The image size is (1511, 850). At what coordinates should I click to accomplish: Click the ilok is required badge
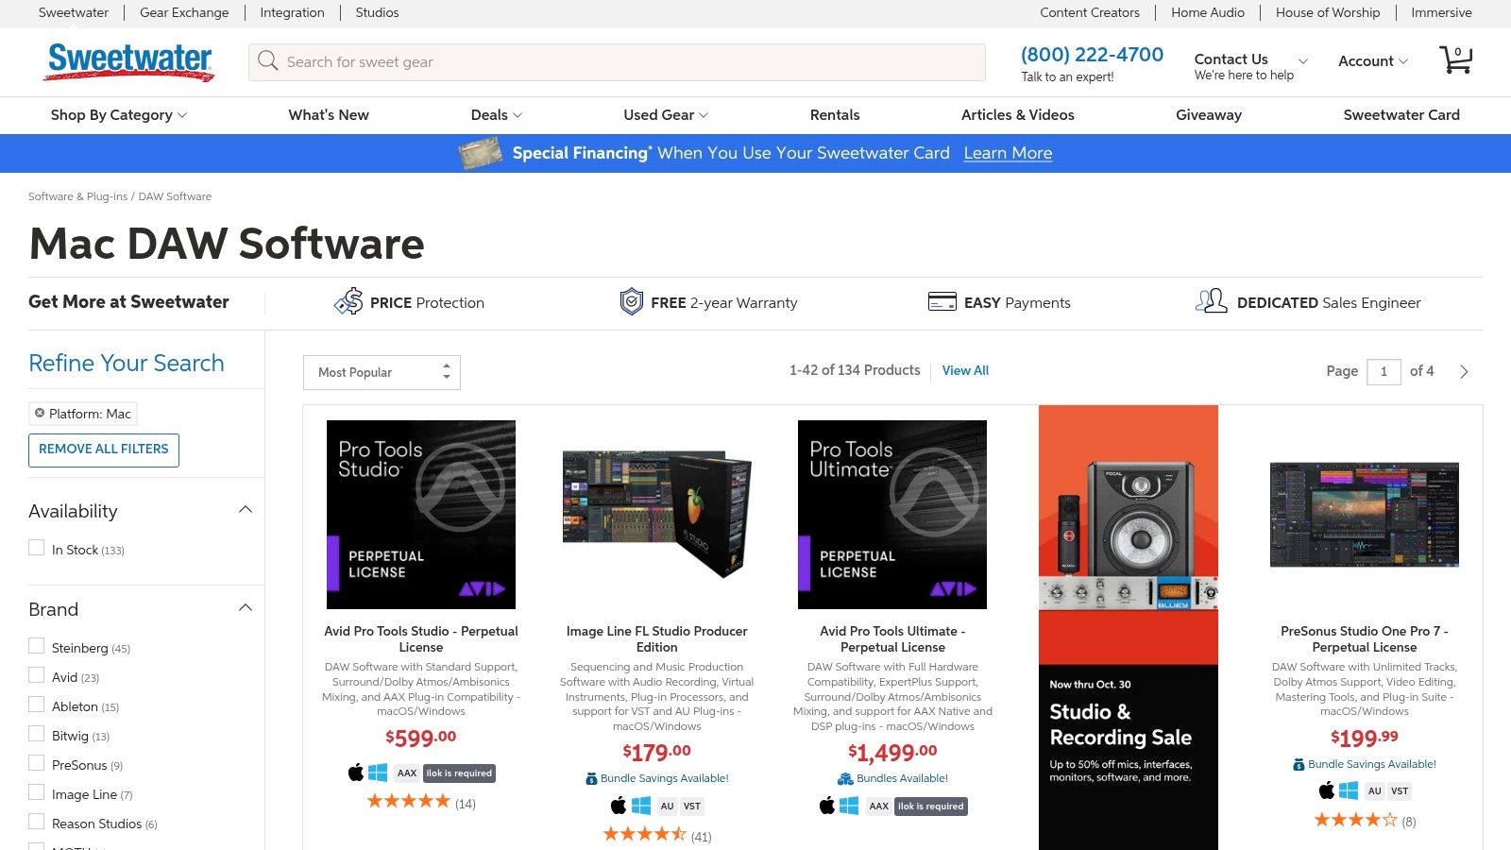(459, 773)
